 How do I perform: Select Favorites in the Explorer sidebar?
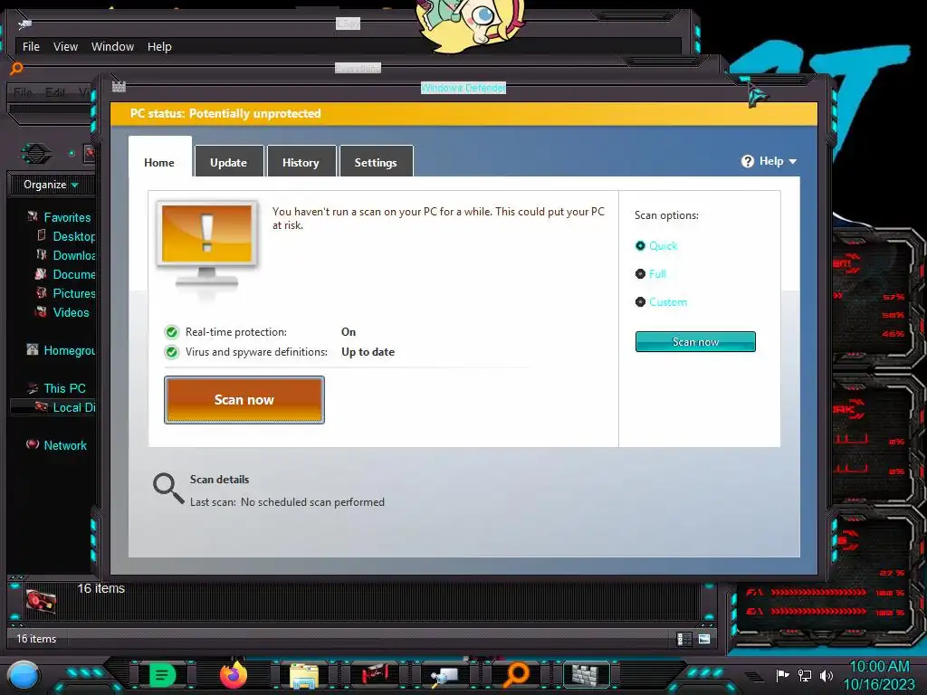[x=67, y=217]
